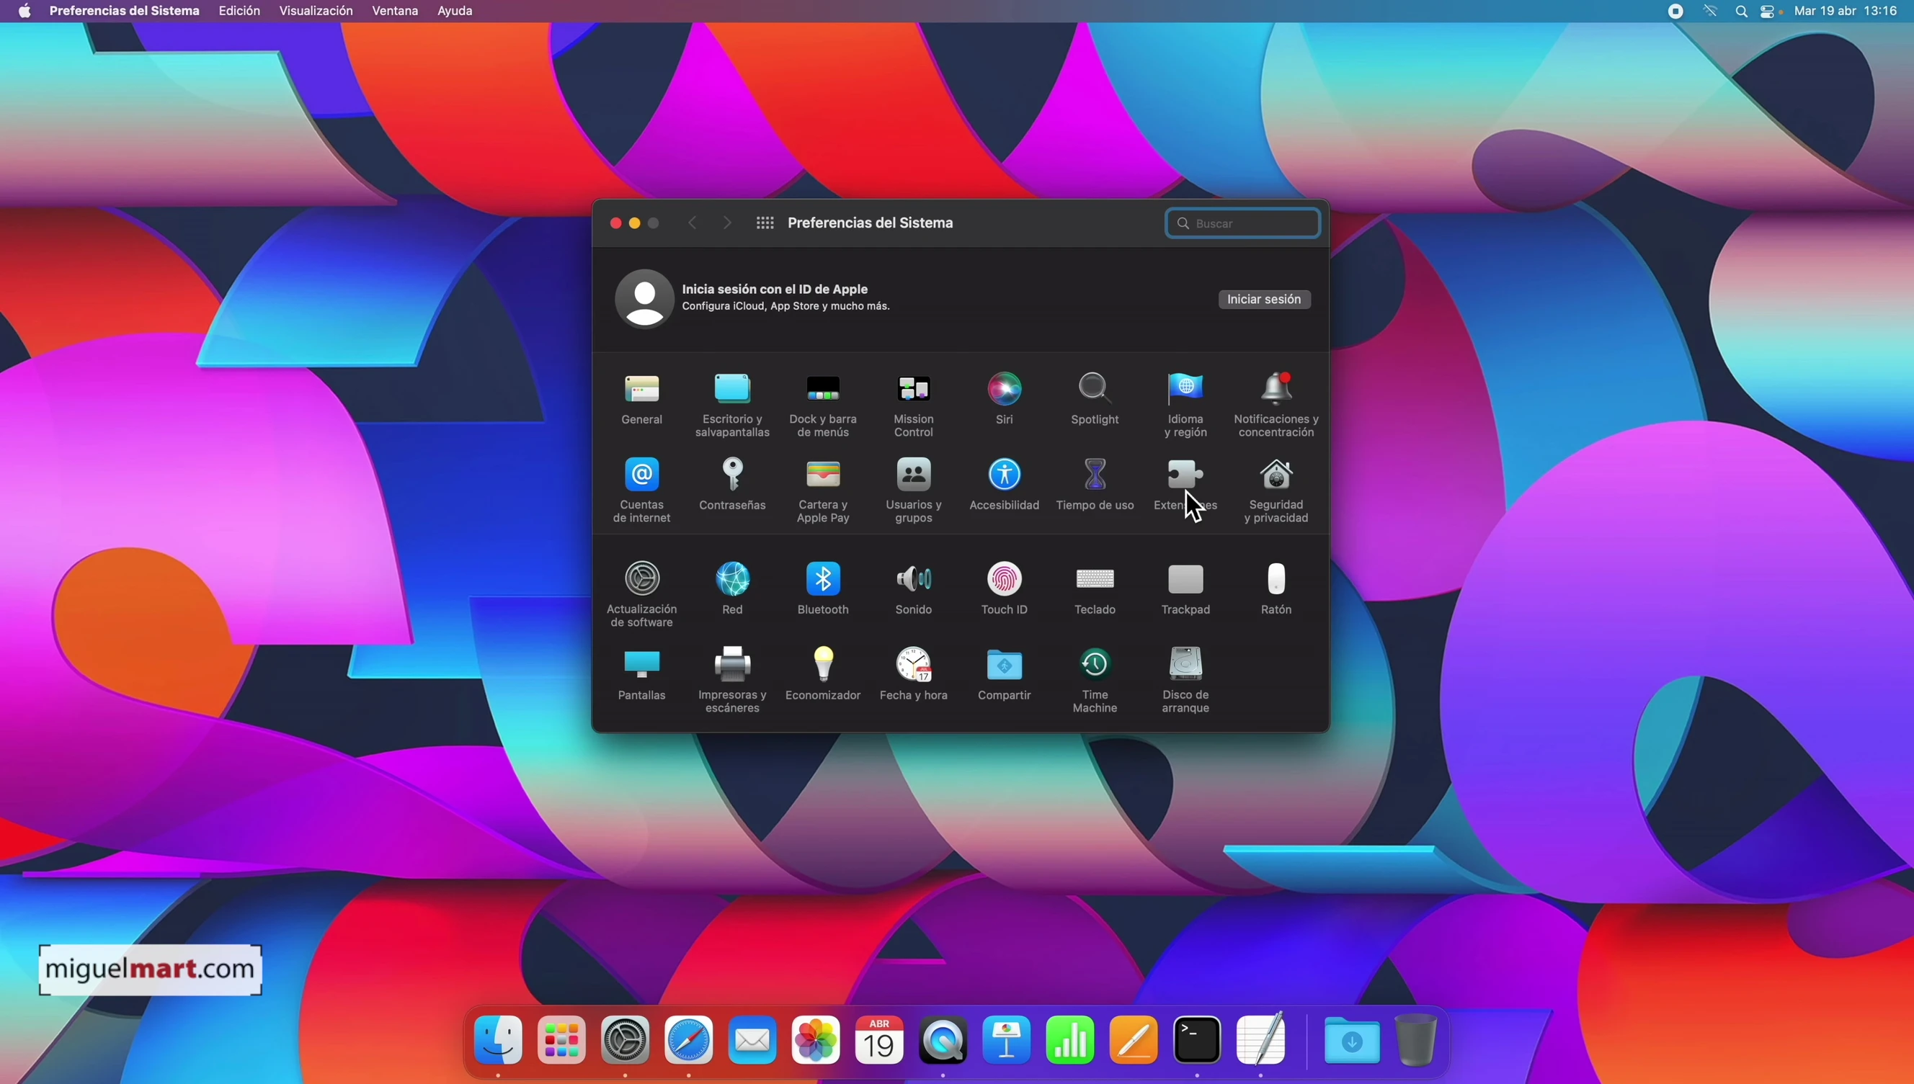Click Spotlight search in menu bar
Viewport: 1914px width, 1084px height.
coord(1741,12)
